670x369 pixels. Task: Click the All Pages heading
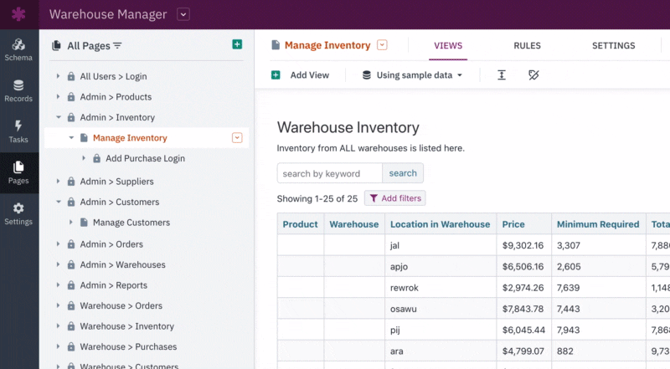[x=89, y=46]
